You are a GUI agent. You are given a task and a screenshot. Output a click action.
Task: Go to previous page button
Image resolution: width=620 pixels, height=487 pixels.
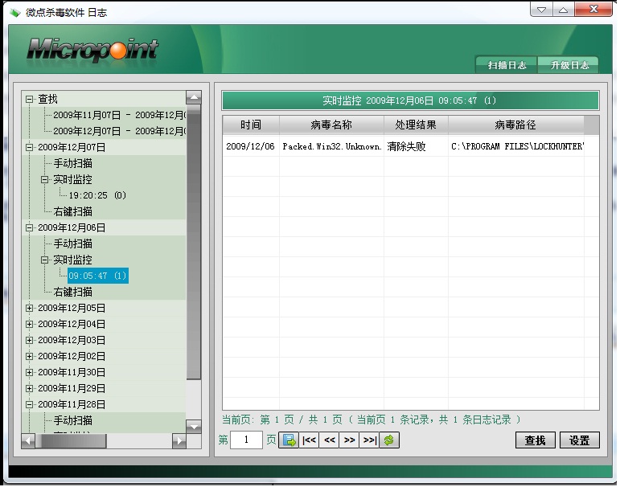pyautogui.click(x=329, y=440)
